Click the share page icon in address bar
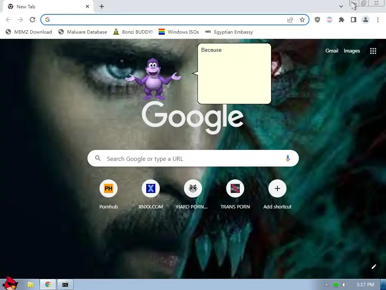The height and width of the screenshot is (290, 386). 290,20
